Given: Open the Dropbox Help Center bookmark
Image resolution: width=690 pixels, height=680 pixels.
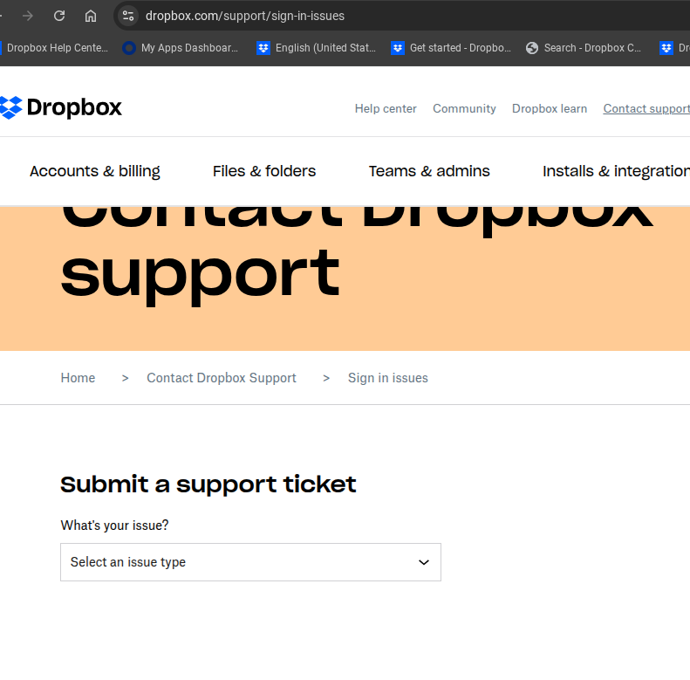Looking at the screenshot, I should pyautogui.click(x=55, y=47).
